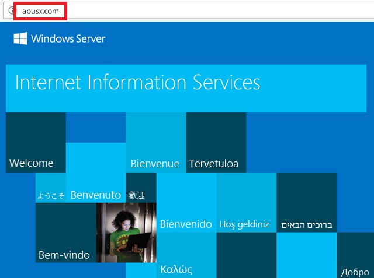The image size is (374, 278).
Task: Open the Internet Information Services banner
Action: (186, 89)
